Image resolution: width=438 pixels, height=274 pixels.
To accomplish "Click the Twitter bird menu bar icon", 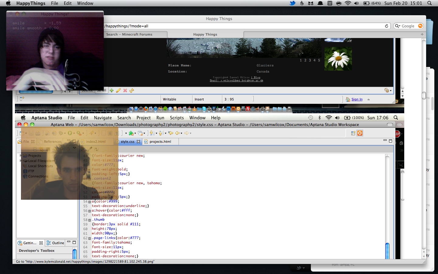I will (292, 3).
